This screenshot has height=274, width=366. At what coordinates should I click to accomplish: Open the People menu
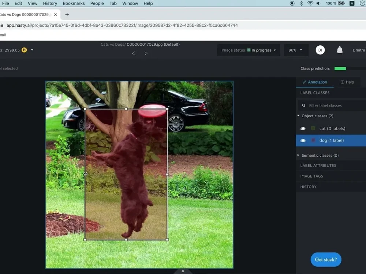97,3
